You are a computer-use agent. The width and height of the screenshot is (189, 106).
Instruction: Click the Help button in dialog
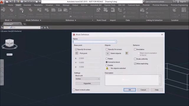tap(157, 90)
